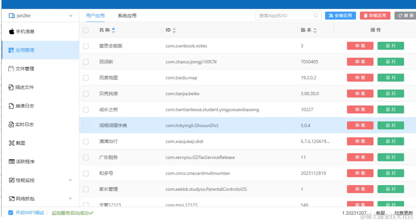
Task: Click the 检查更新 link
Action: tap(404, 213)
